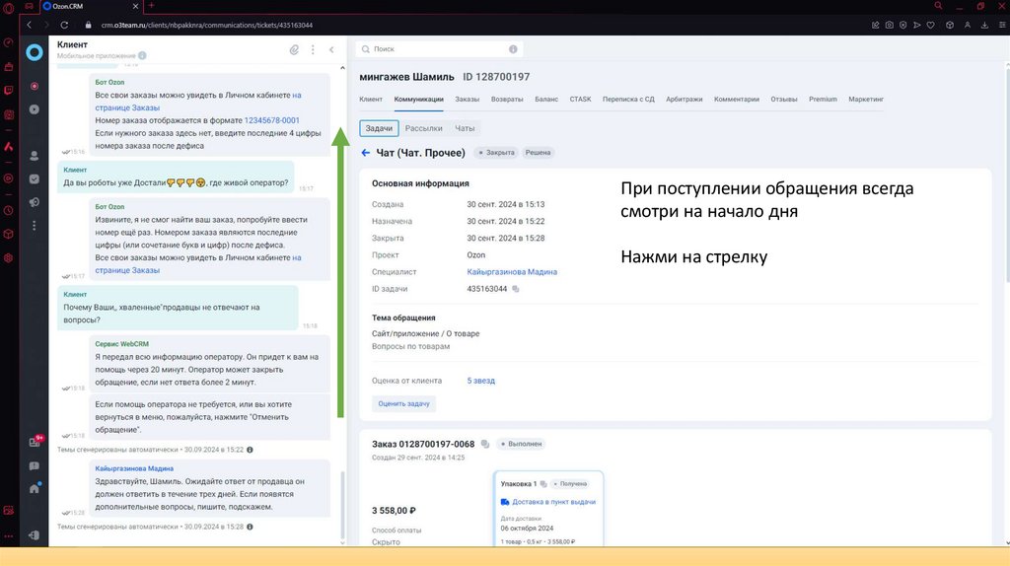The image size is (1010, 566).
Task: Click the red record icon in CRM sidebar
Action: tap(35, 86)
